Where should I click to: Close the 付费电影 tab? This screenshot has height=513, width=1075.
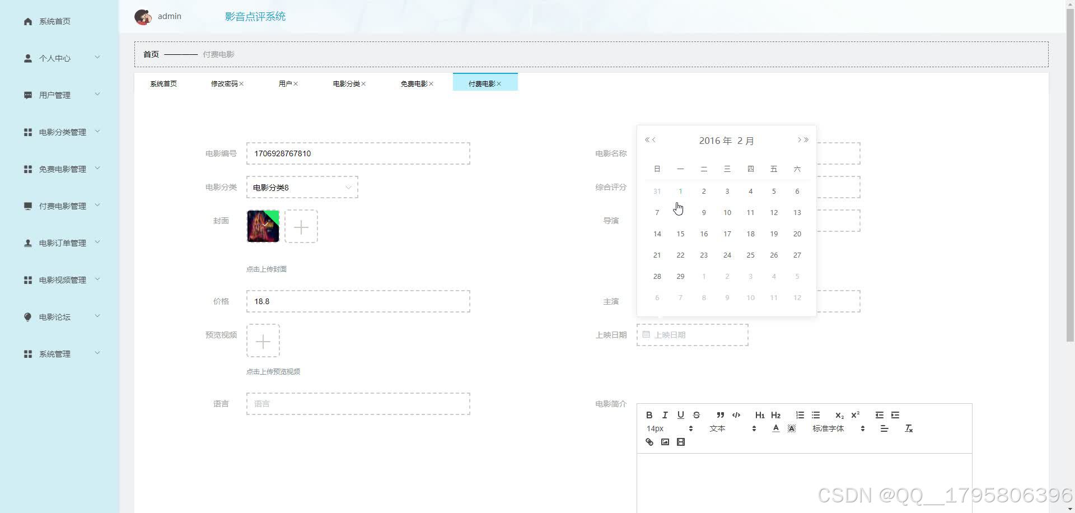499,84
